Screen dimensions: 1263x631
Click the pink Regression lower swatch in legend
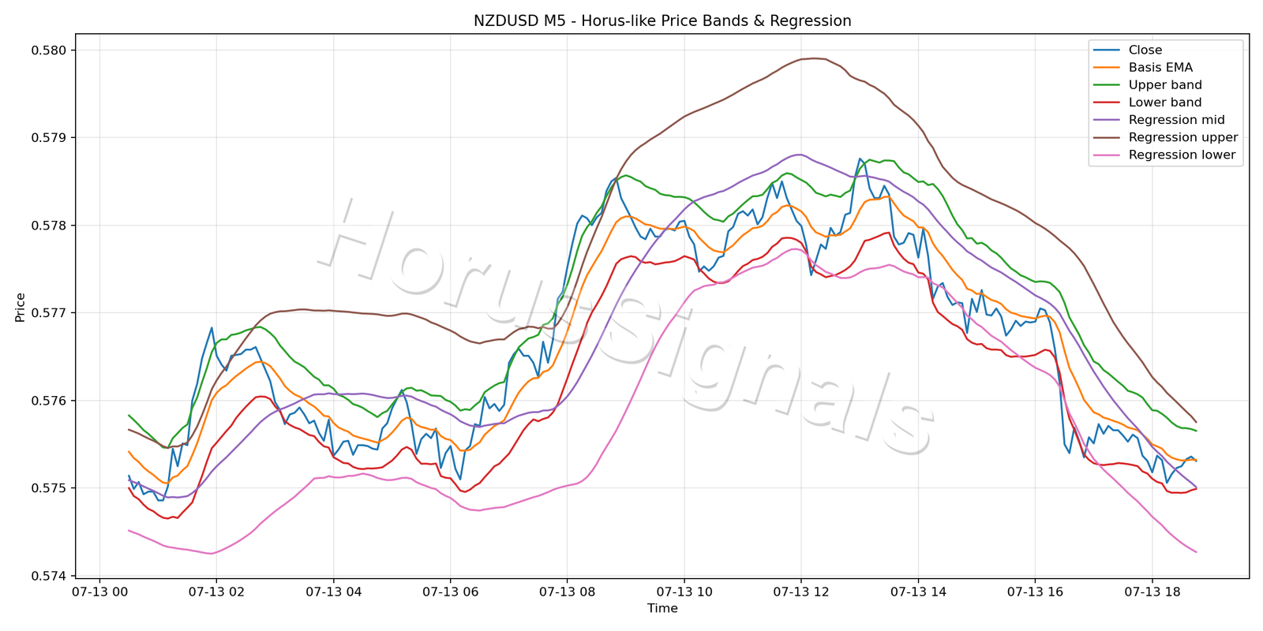pyautogui.click(x=1106, y=155)
